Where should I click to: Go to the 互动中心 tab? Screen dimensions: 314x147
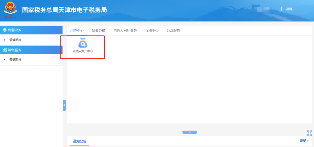coord(152,31)
